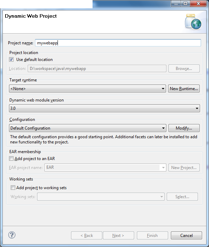Open the Configuration combo box
The width and height of the screenshot is (209, 247).
click(87, 128)
